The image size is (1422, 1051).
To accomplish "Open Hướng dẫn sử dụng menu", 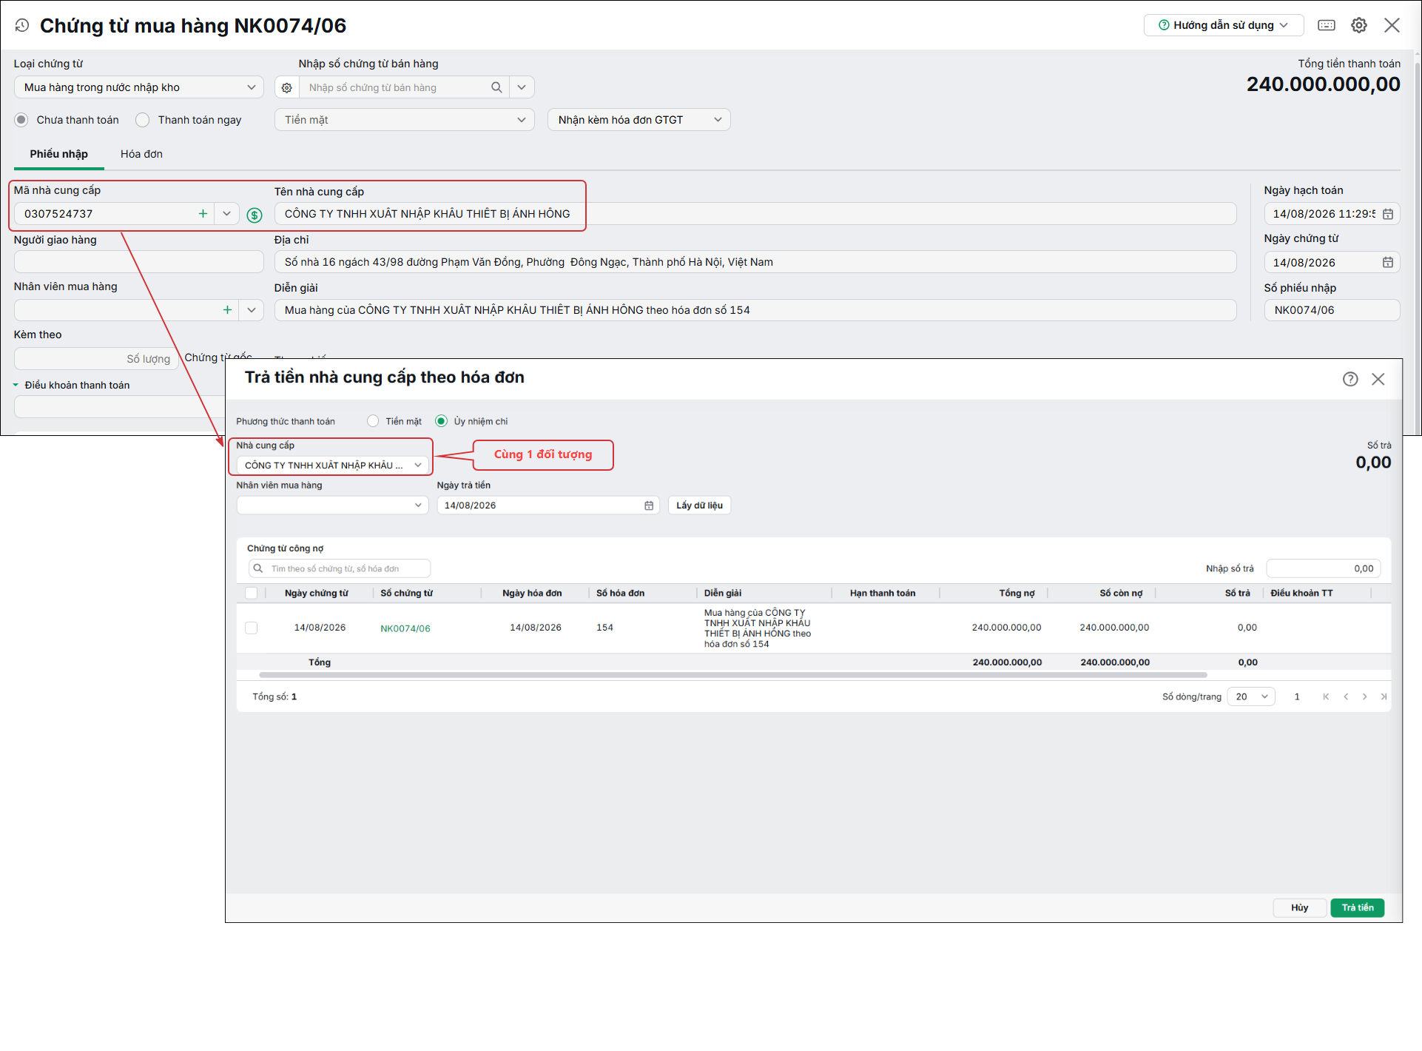I will click(1223, 25).
